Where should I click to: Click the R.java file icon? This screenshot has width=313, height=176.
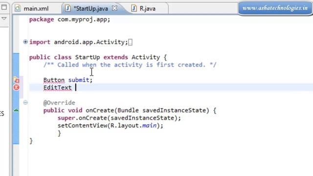click(x=134, y=8)
